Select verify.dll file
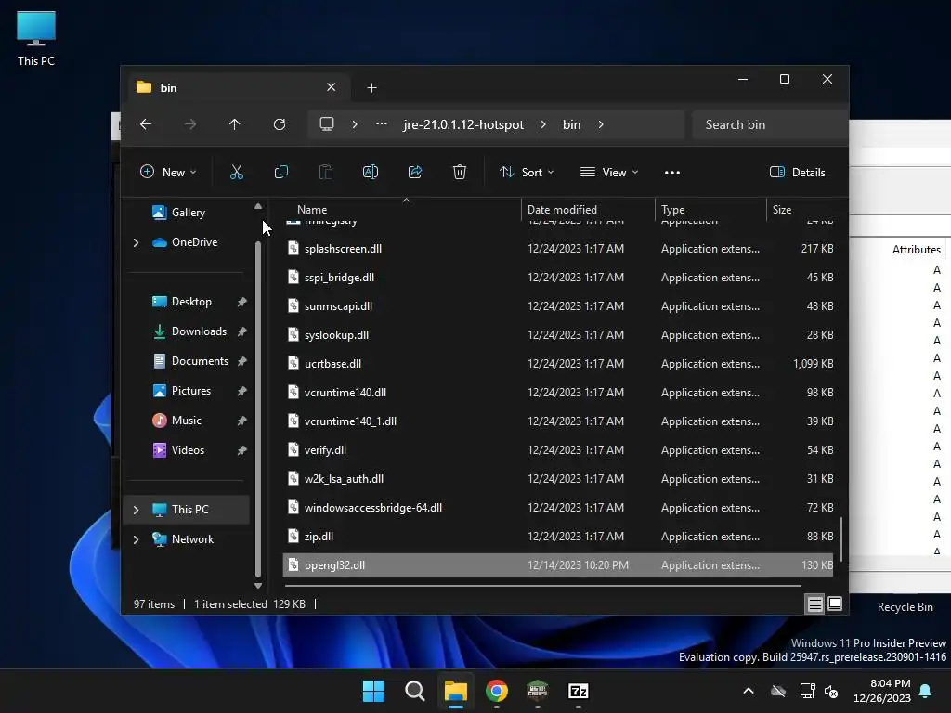The height and width of the screenshot is (713, 951). (x=558, y=450)
